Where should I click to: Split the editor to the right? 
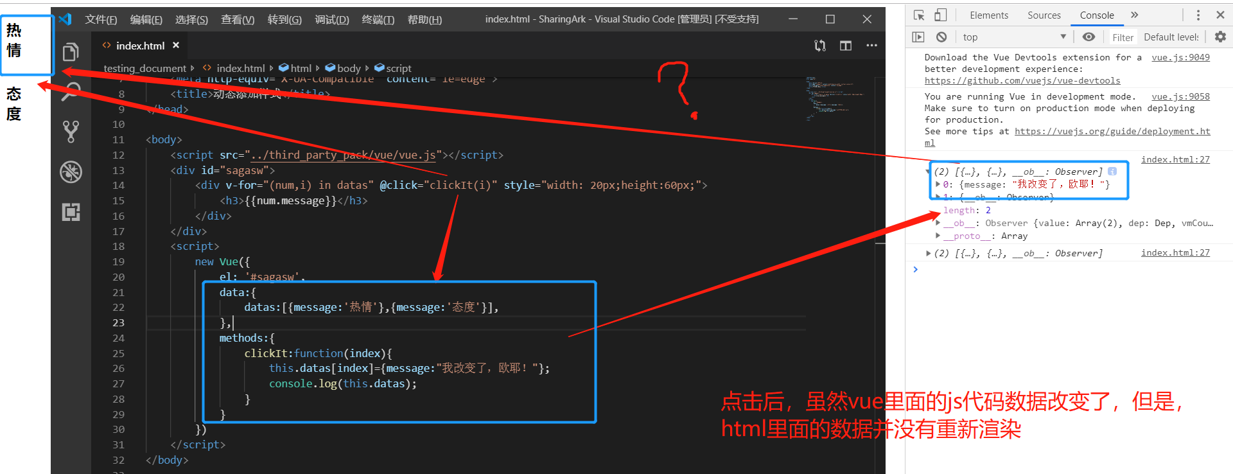(846, 46)
